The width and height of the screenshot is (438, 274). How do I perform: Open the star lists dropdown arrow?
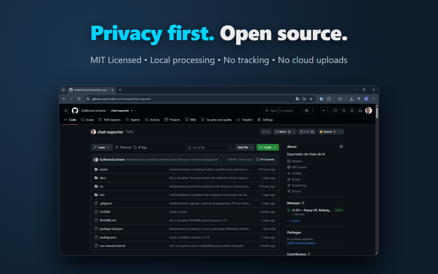coord(341,132)
